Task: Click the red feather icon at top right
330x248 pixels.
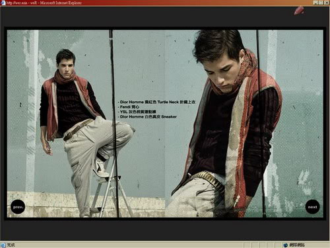Action: click(299, 11)
